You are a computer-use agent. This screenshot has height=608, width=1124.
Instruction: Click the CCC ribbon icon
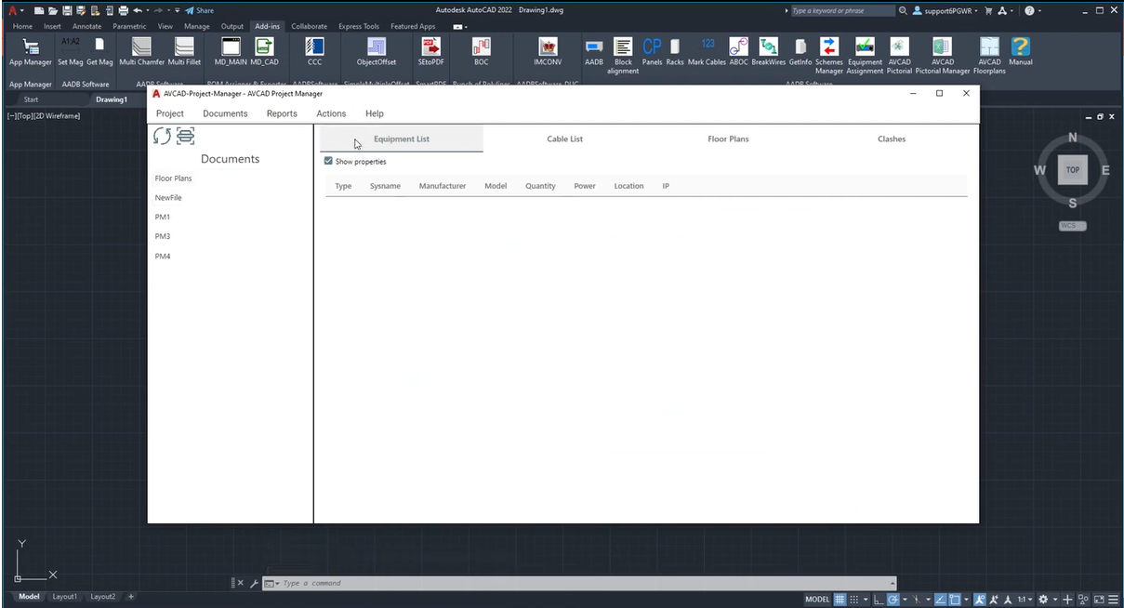[x=314, y=52]
